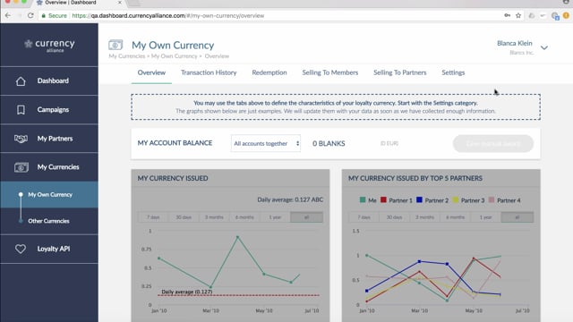
Task: Select 3 months in Top 5 Partners chart
Action: [424, 217]
